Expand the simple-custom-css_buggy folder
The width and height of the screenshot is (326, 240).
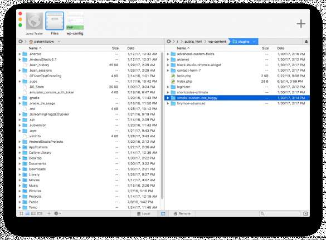pos(168,98)
